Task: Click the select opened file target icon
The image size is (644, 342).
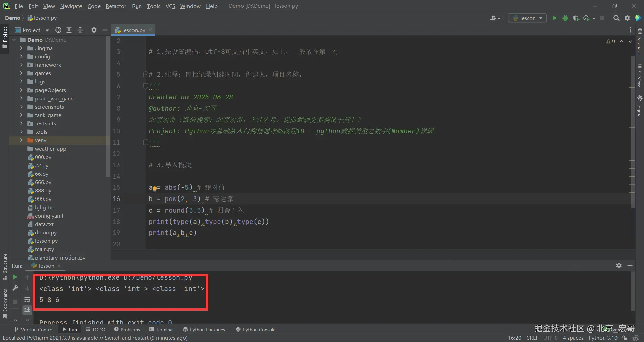Action: click(58, 30)
